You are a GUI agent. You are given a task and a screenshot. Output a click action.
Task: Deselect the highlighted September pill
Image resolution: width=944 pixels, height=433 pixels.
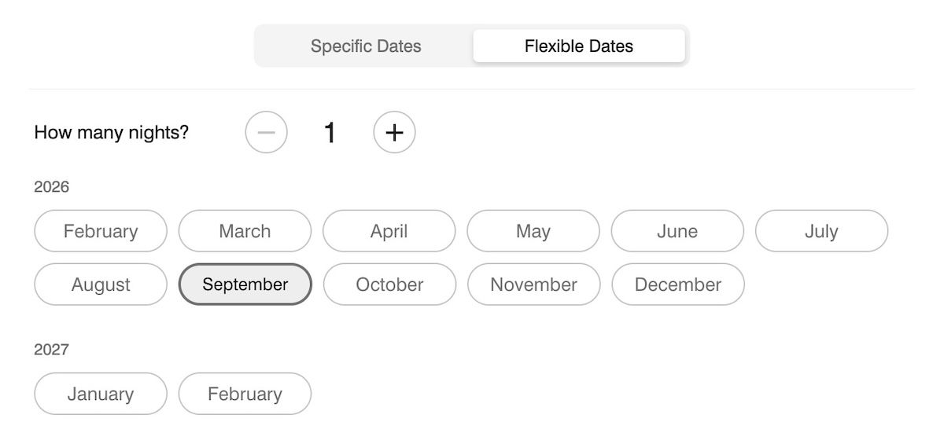(245, 284)
